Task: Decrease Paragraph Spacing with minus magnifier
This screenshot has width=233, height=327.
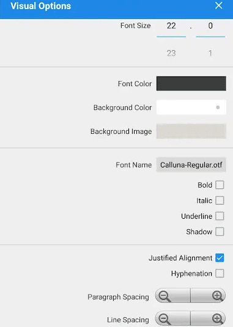Action: 172,295
